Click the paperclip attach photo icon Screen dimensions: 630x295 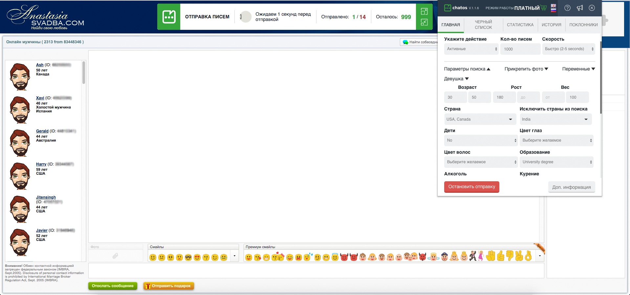(115, 256)
